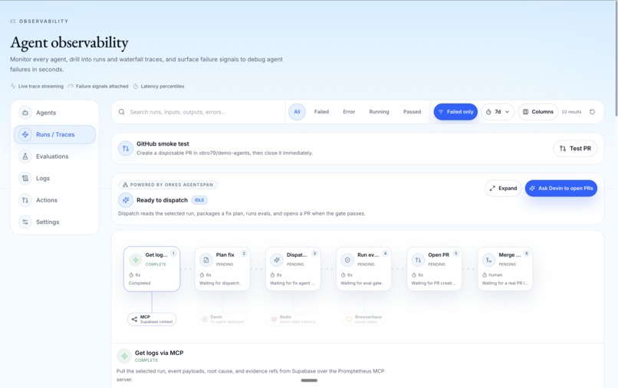Image resolution: width=618 pixels, height=388 pixels.
Task: Select Runs / Traces in sidebar
Action: pos(54,134)
